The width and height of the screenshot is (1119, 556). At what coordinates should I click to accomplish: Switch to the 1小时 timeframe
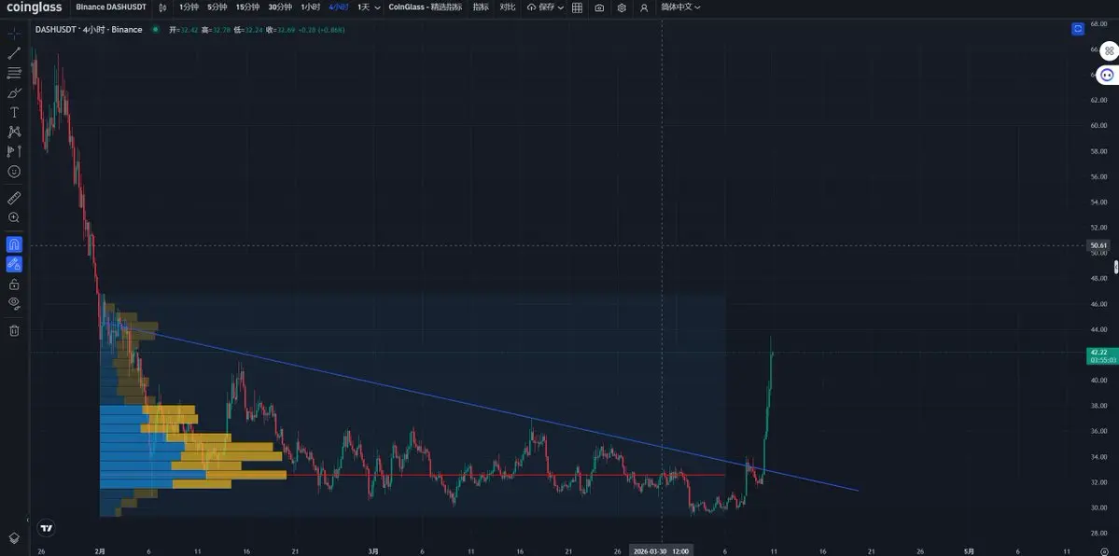(x=311, y=7)
